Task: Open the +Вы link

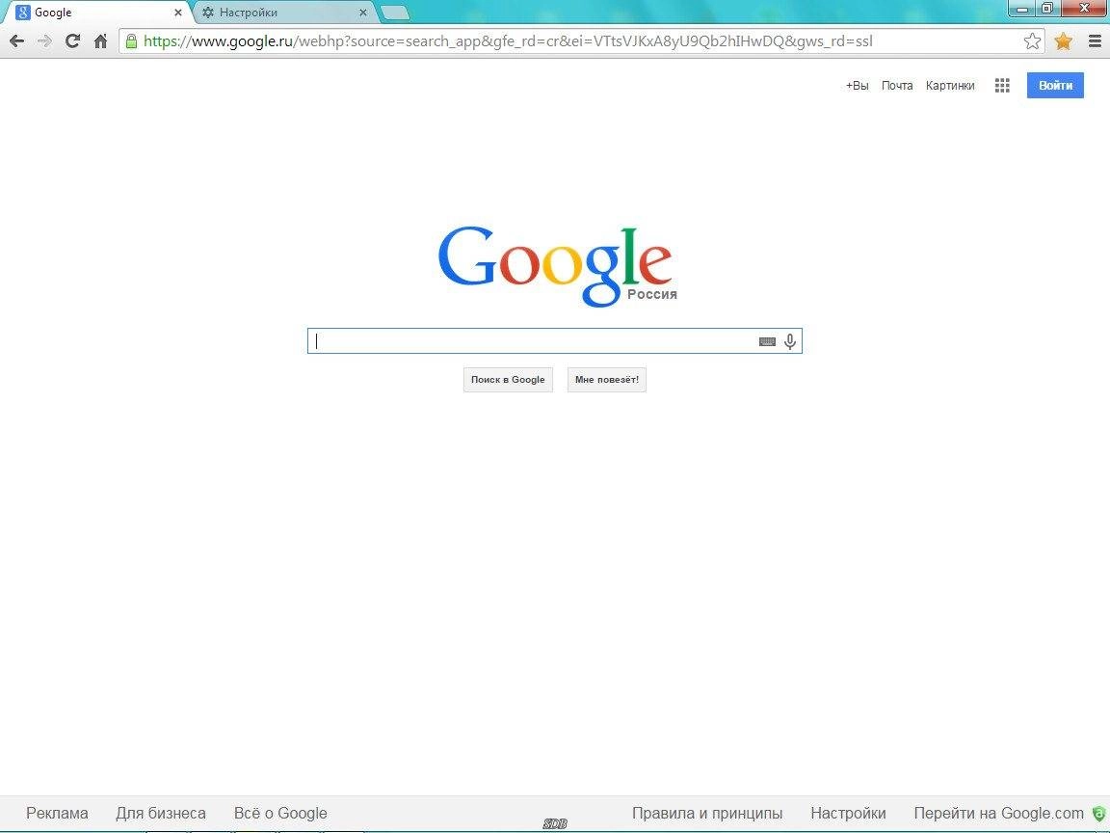Action: [x=857, y=86]
